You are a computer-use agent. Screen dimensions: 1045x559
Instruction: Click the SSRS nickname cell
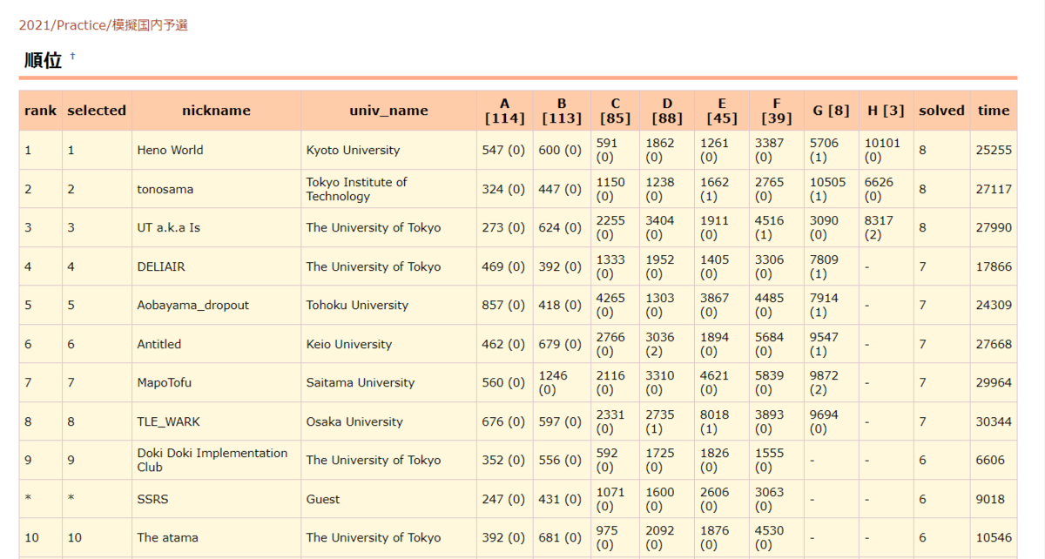pyautogui.click(x=216, y=499)
